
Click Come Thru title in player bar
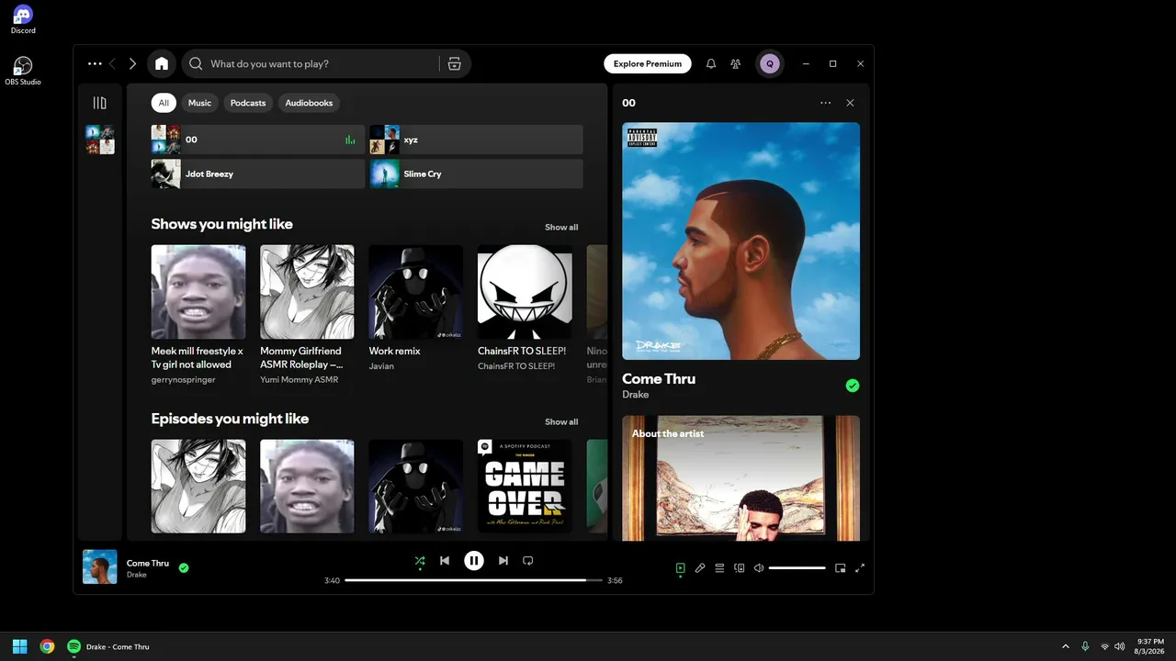click(x=148, y=563)
